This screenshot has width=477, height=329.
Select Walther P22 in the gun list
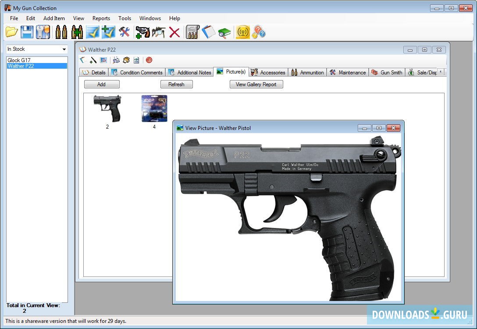(x=37, y=66)
